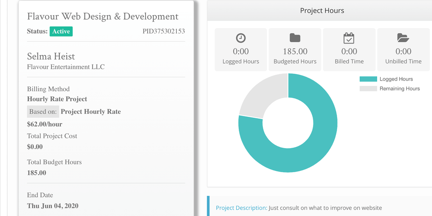Select the Logged Hours legend teal swatch
This screenshot has width=432, height=216.
(x=368, y=79)
